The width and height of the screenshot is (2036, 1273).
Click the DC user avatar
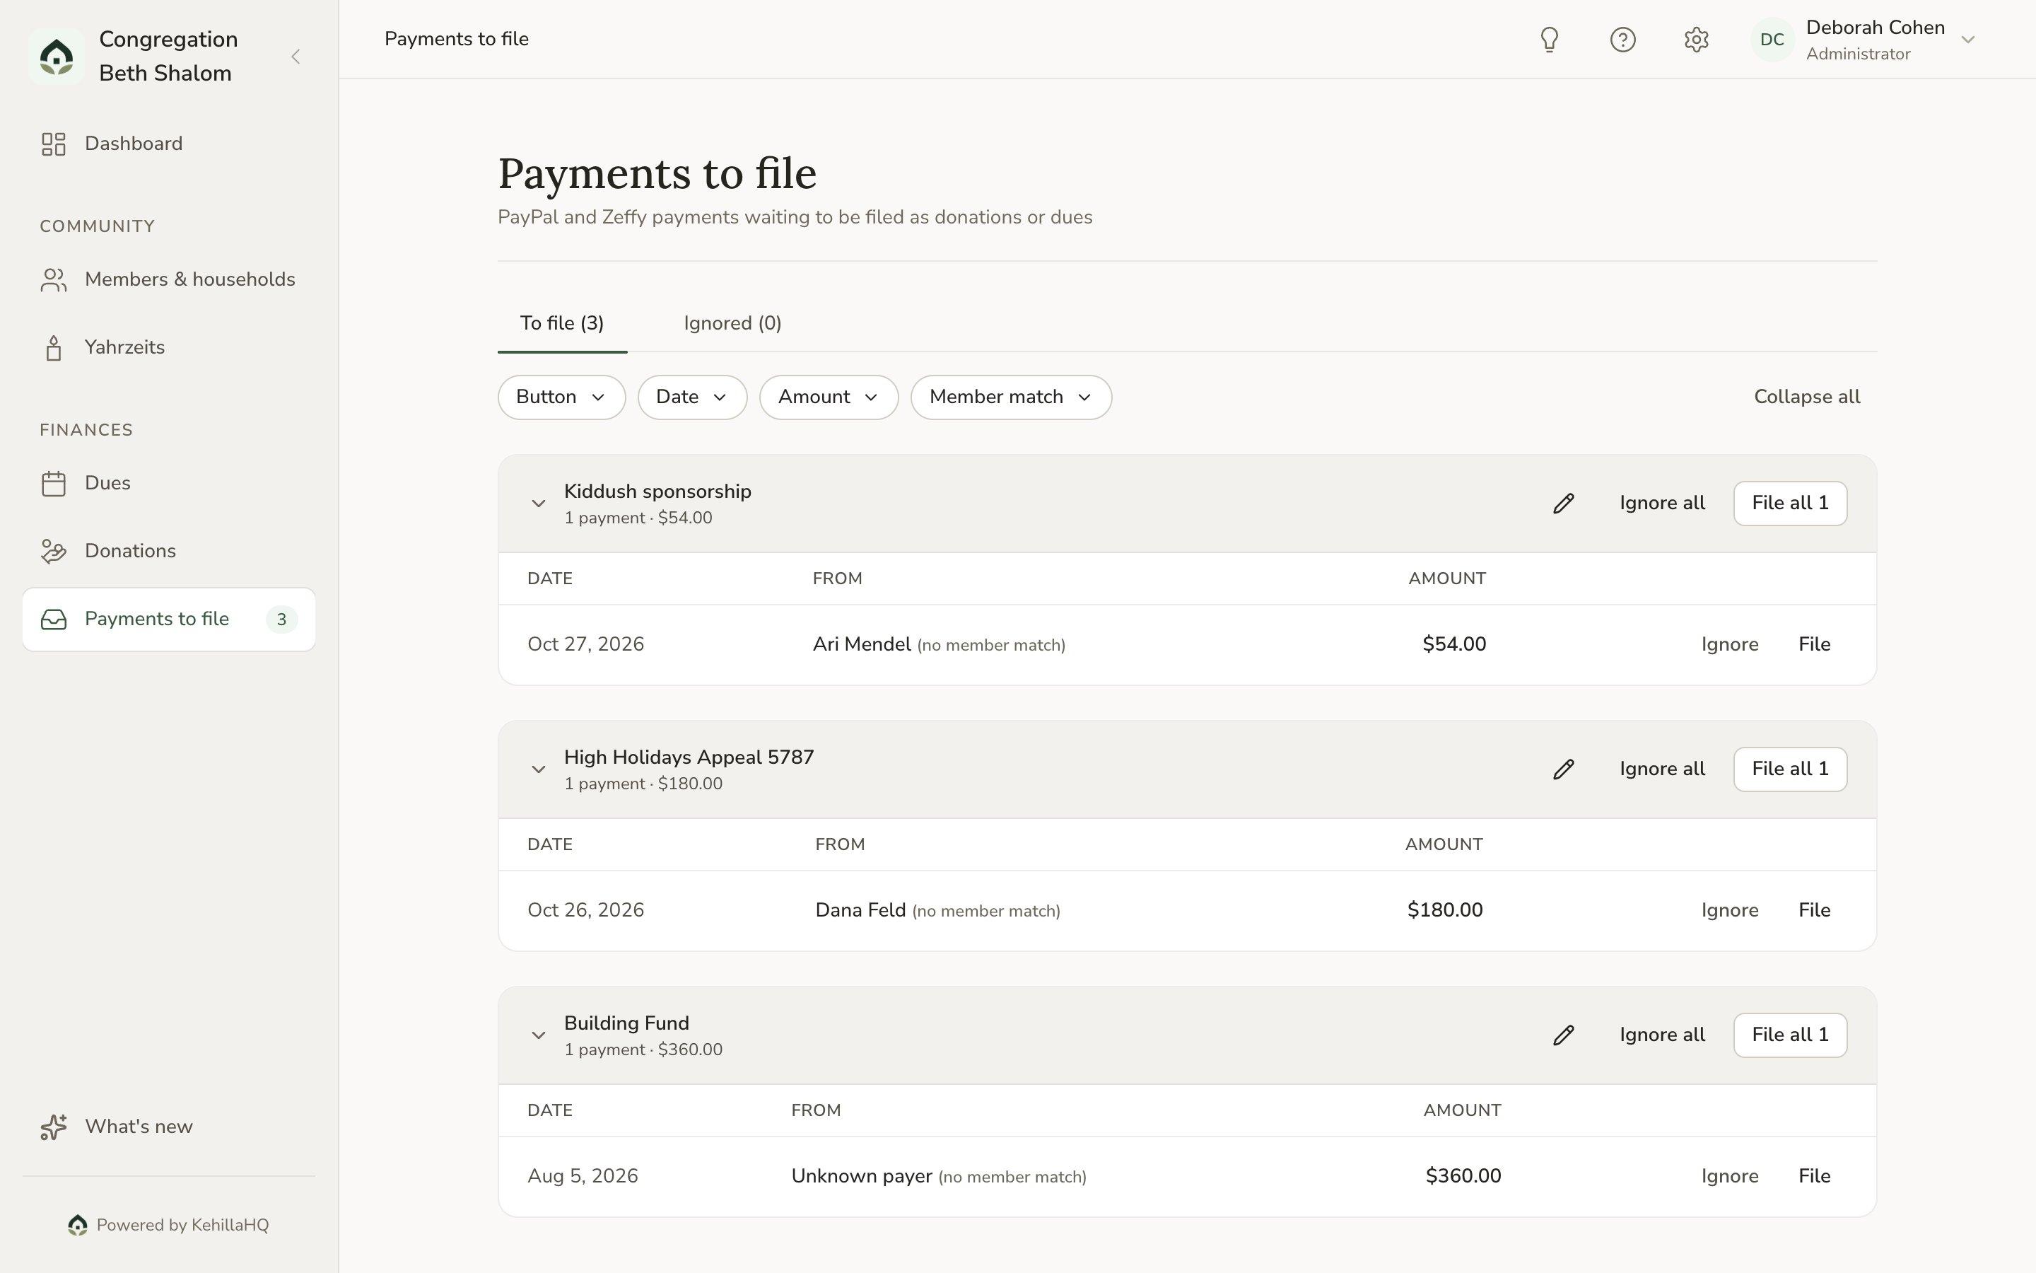click(1772, 40)
